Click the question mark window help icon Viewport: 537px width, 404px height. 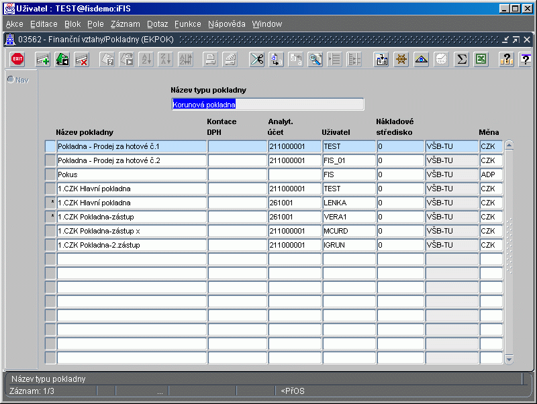coord(526,60)
